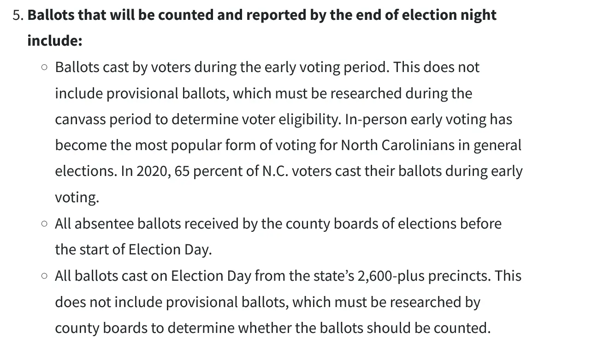Viewport: 592px width, 338px height.
Task: Click the abbreviation 'N.C.' in the paragraph
Action: 275,171
